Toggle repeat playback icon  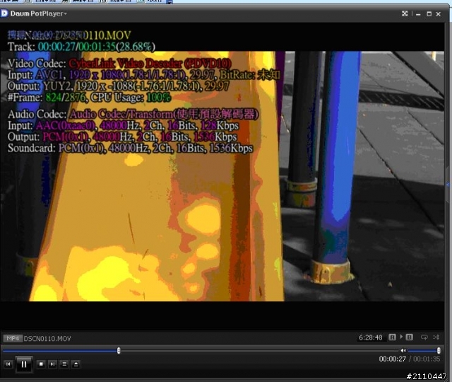coord(424,337)
